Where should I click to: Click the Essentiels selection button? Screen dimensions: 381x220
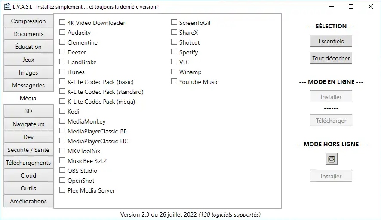pyautogui.click(x=331, y=41)
